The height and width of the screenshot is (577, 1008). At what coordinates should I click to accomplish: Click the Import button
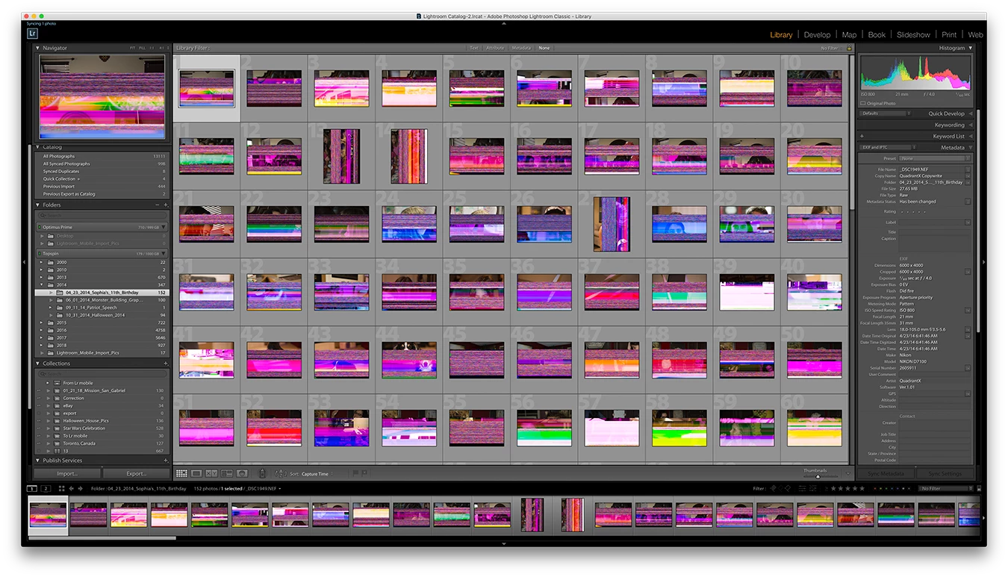(x=67, y=473)
